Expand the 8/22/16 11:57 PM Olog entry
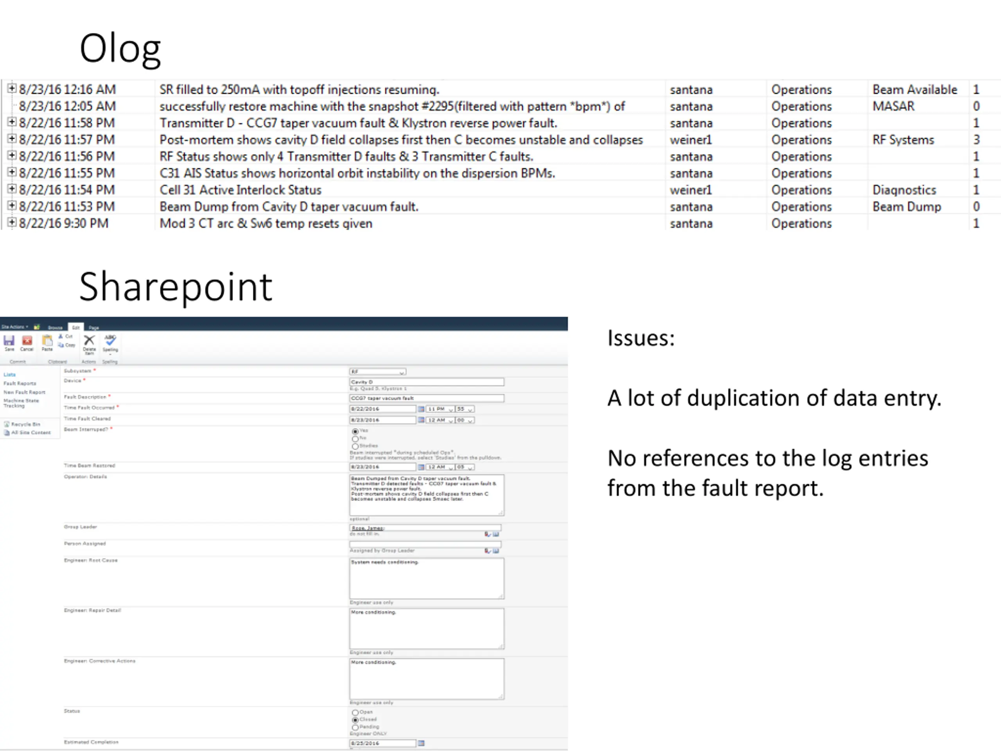The height and width of the screenshot is (751, 1001). [12, 138]
